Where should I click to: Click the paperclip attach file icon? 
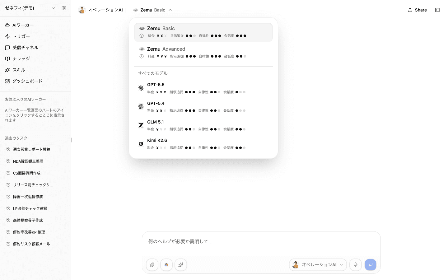point(152,265)
